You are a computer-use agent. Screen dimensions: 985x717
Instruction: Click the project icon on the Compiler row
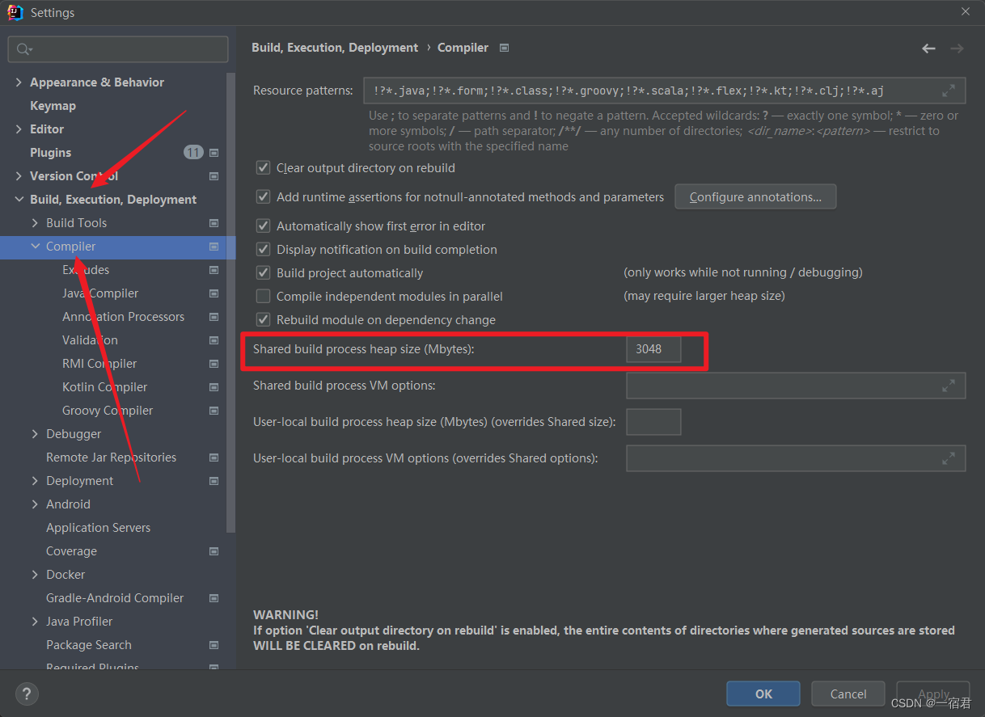point(213,247)
